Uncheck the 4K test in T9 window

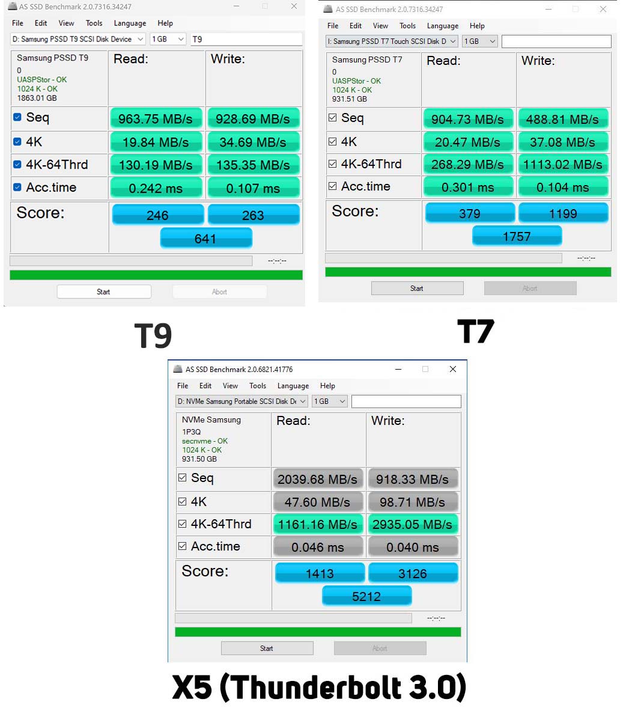pos(17,142)
